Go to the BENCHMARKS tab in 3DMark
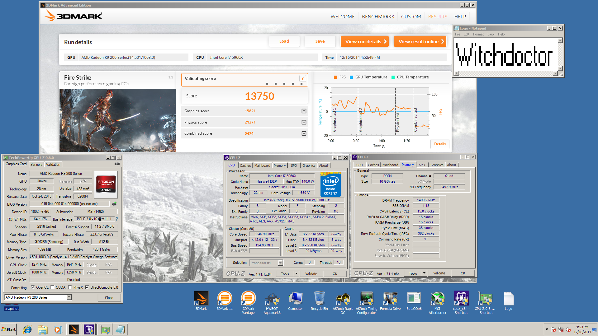The height and width of the screenshot is (336, 598). [378, 17]
